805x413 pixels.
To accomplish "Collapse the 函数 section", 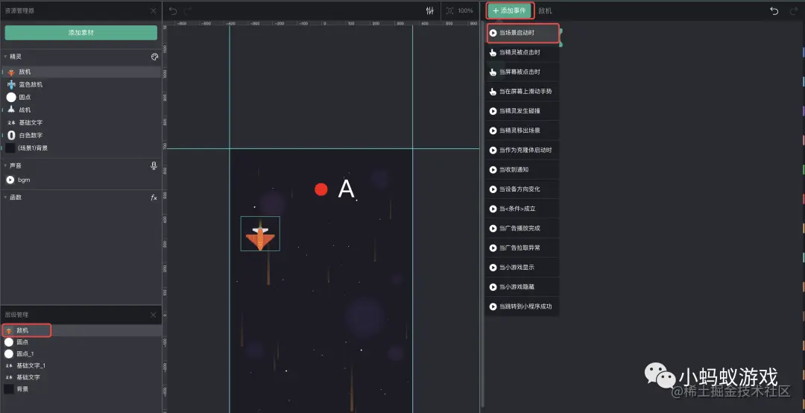I will [5, 198].
